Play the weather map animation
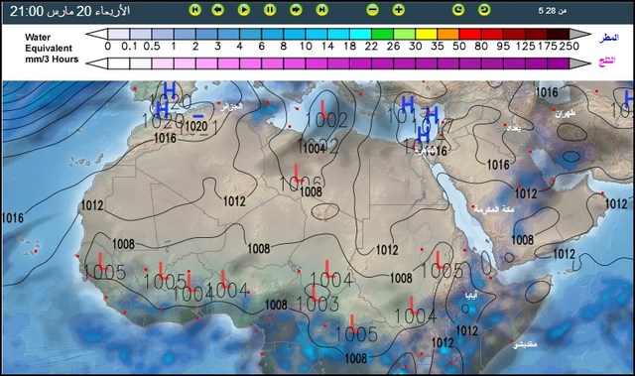The width and height of the screenshot is (635, 376). (244, 10)
